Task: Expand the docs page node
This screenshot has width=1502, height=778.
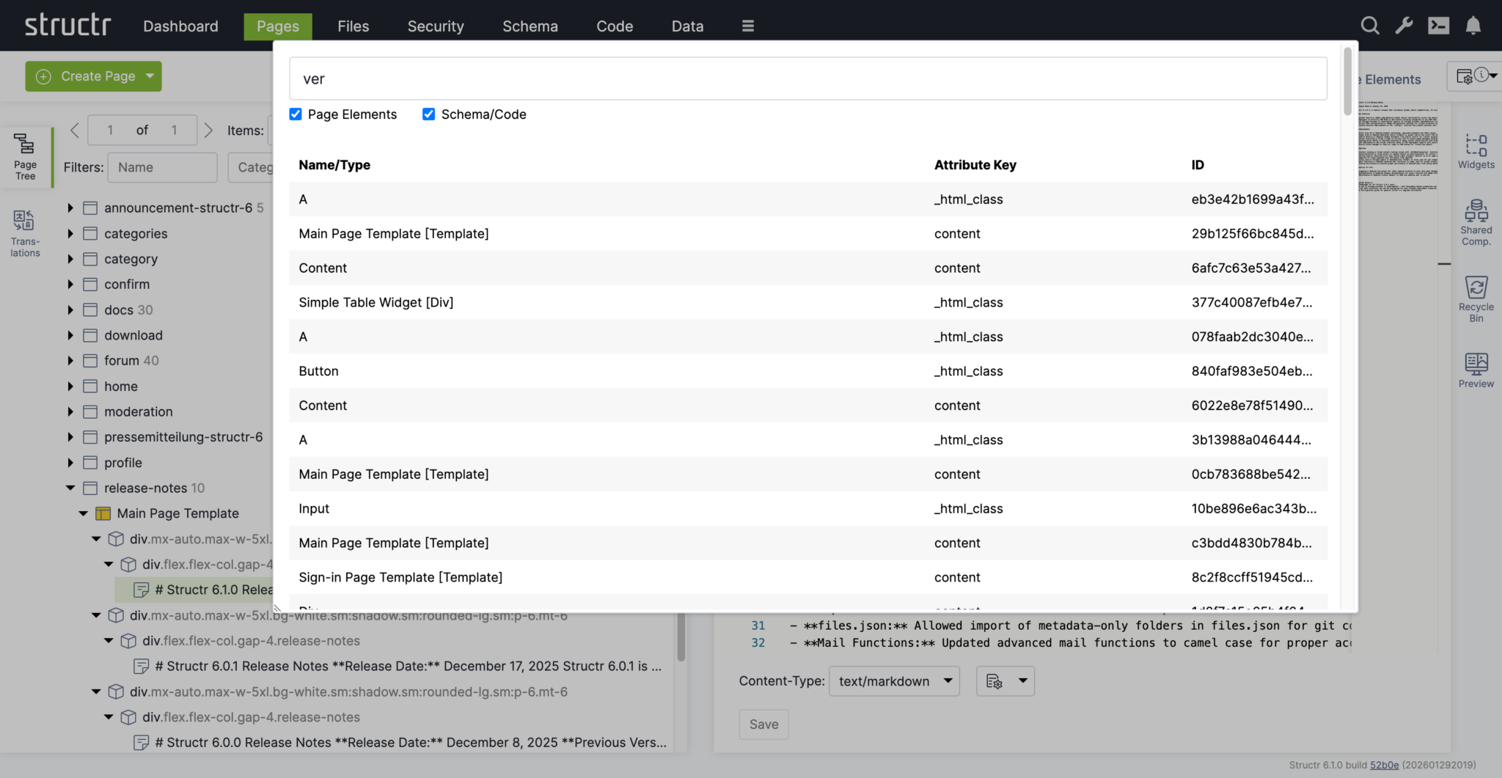Action: 70,310
